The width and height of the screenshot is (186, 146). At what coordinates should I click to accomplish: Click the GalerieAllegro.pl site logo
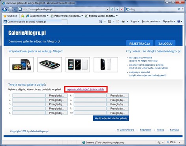tap(27, 33)
